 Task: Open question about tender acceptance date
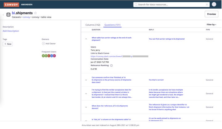(112, 93)
